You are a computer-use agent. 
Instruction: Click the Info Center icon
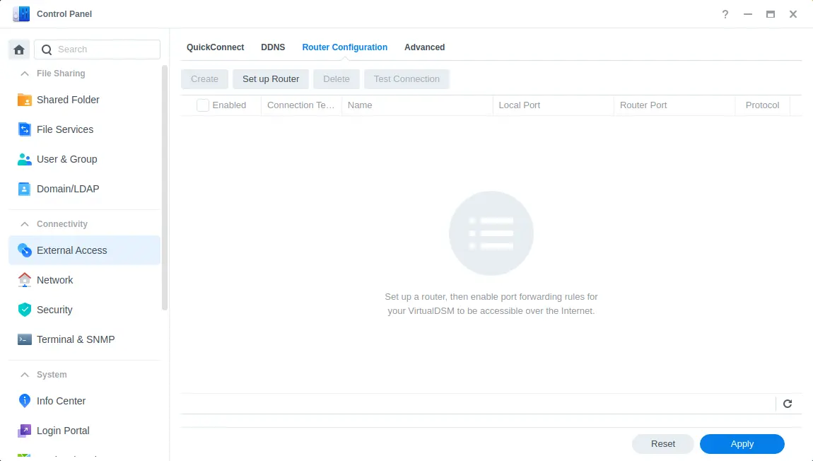point(24,401)
